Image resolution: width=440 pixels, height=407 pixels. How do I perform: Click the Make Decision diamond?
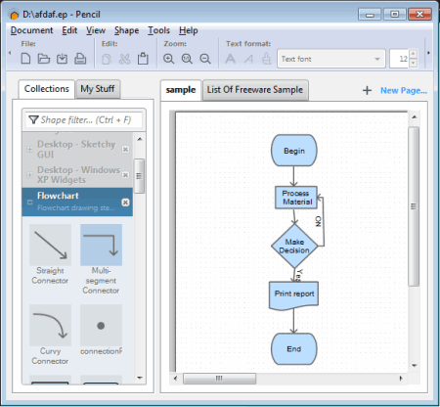294,247
